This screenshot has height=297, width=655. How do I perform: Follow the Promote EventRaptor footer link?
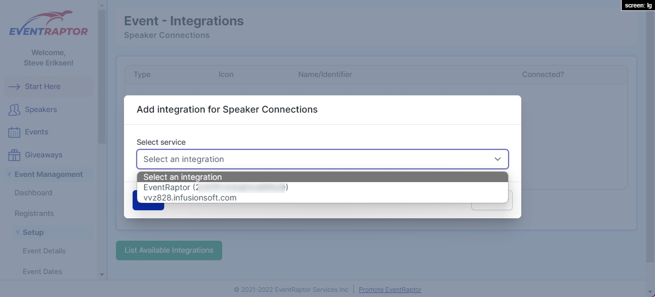pyautogui.click(x=390, y=290)
